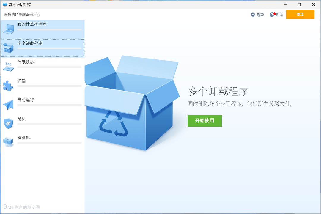321x214 pixels.
Task: Click the 0 MB 恢复的总空间 status text
Action: pos(21,207)
